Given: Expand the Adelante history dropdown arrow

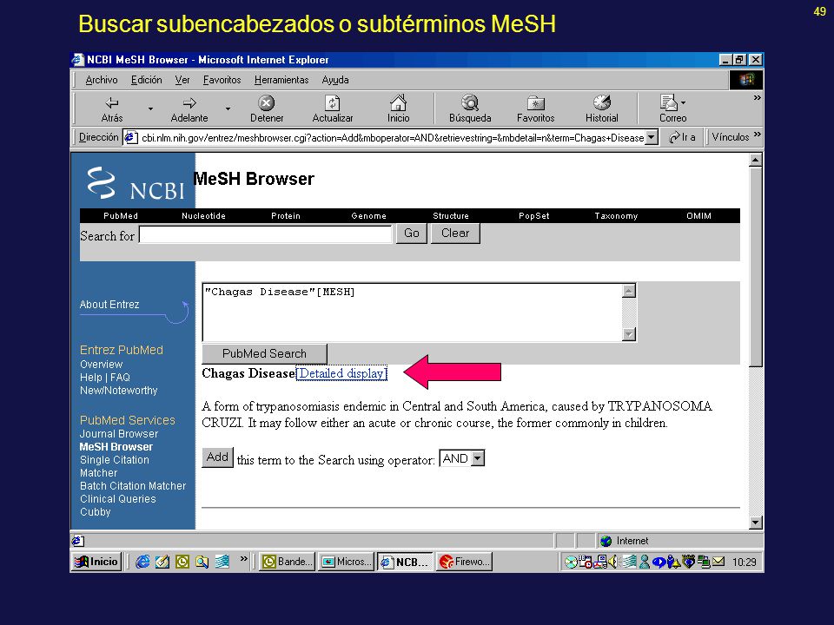Looking at the screenshot, I should coord(228,109).
